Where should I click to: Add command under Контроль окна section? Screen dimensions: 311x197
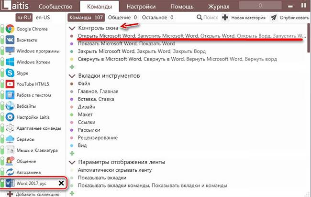click(72, 67)
